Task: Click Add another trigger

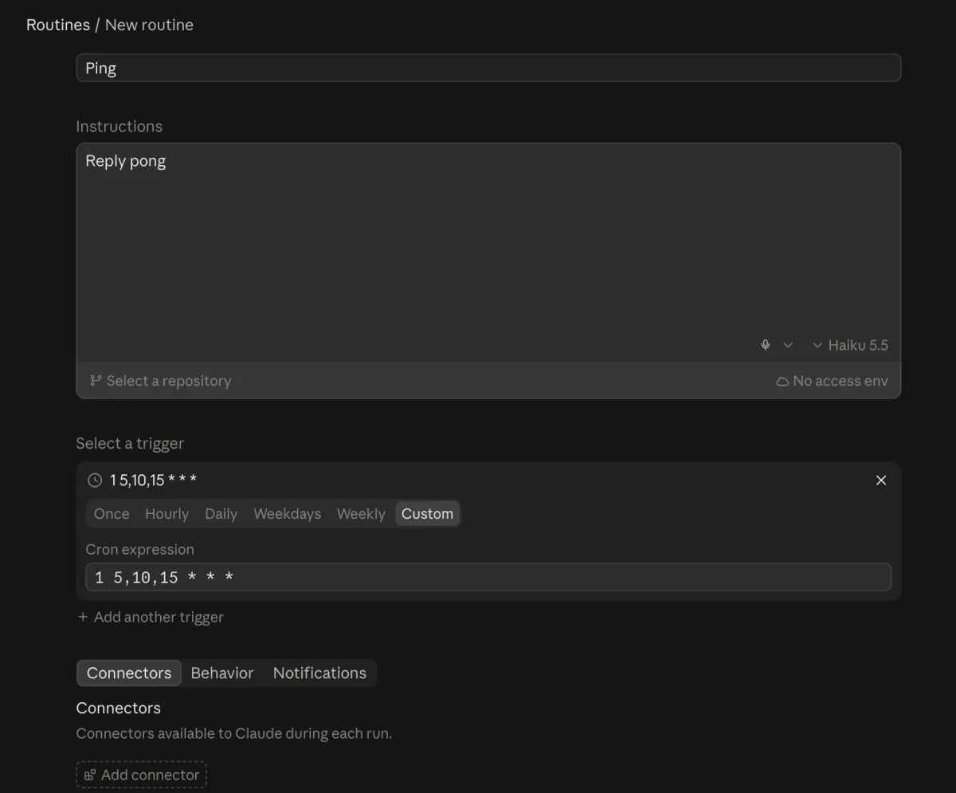Action: 151,617
